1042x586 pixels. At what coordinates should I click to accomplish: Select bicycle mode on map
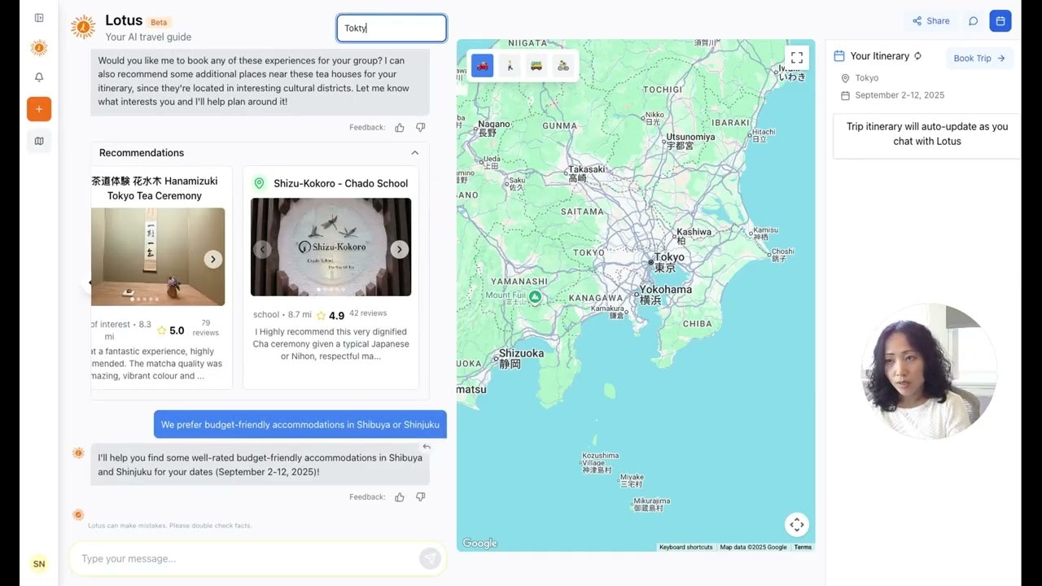click(563, 65)
